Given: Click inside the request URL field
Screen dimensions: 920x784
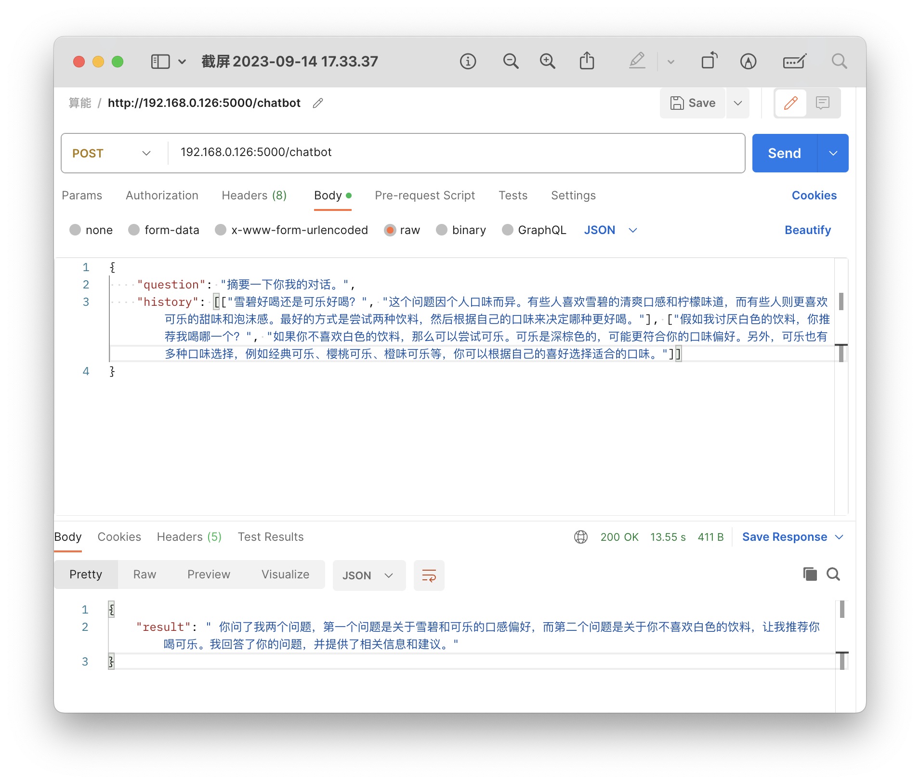Looking at the screenshot, I should tap(337, 153).
